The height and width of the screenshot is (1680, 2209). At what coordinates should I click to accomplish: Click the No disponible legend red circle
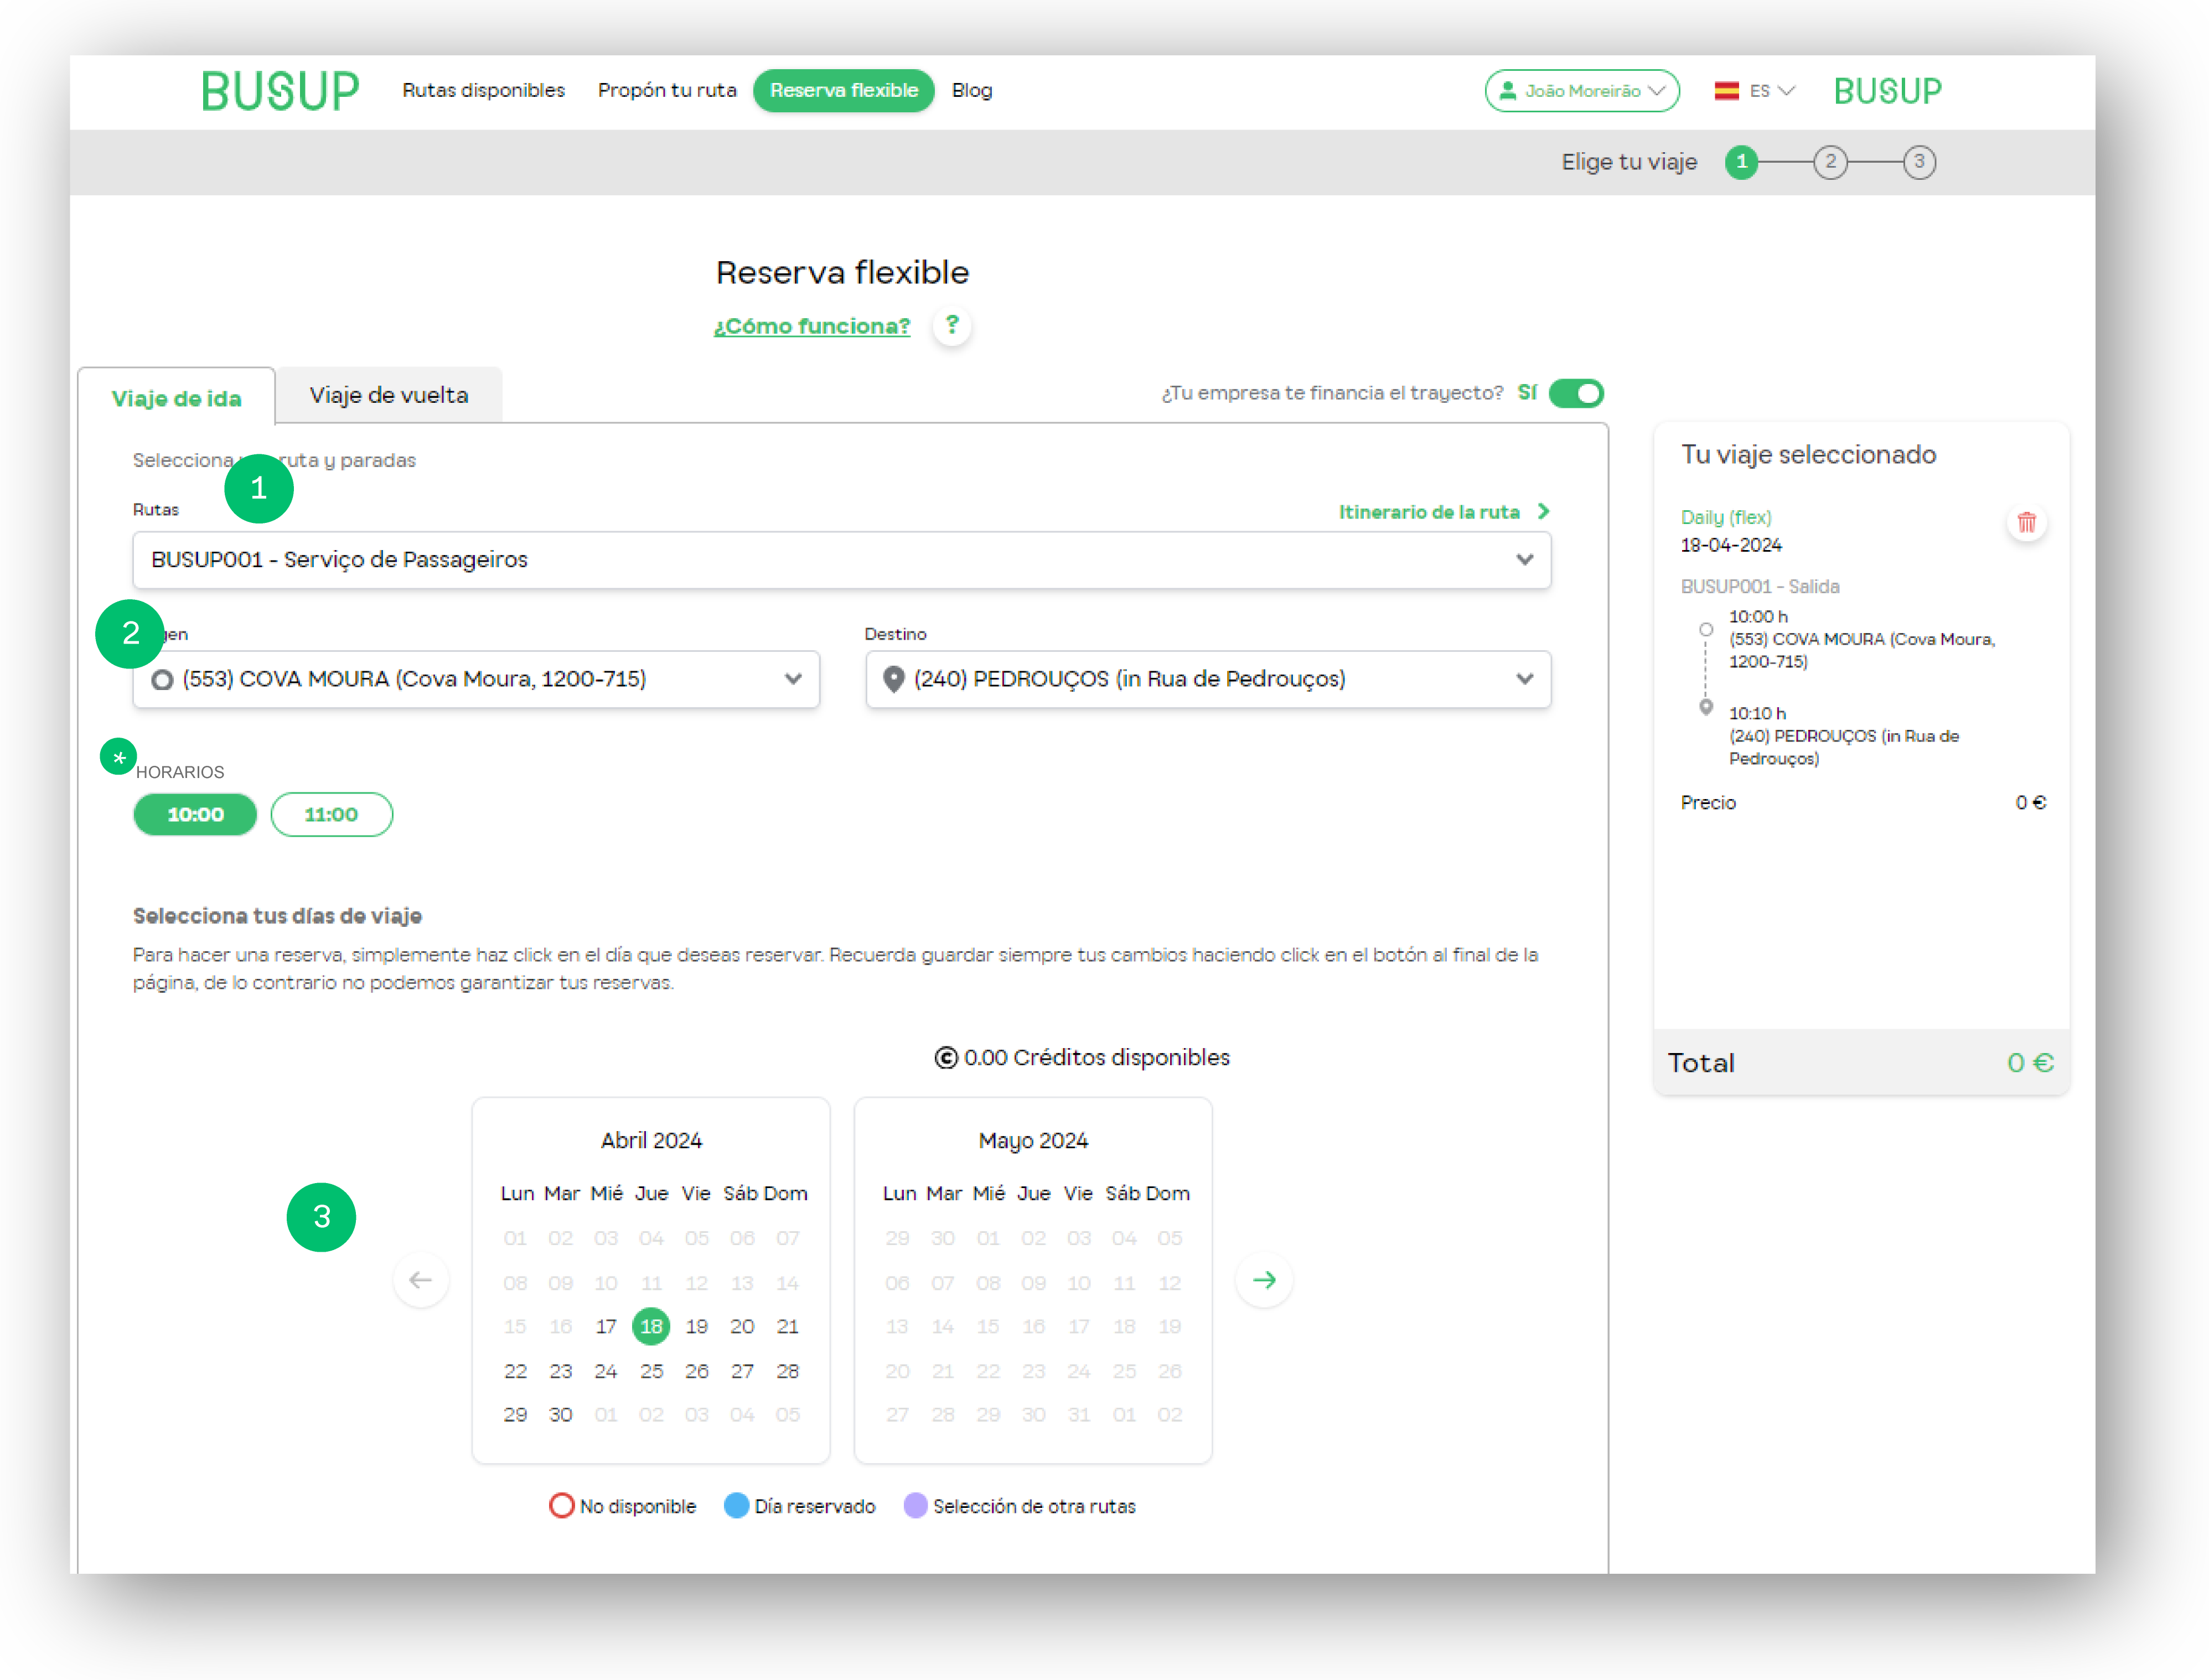click(x=561, y=1505)
